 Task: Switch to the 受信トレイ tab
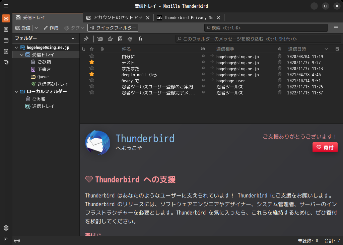[48, 17]
